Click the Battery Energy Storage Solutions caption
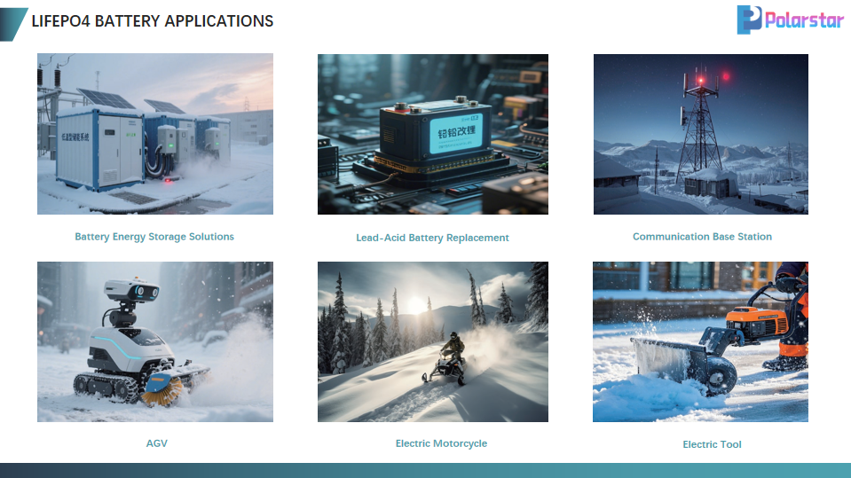 pyautogui.click(x=154, y=237)
